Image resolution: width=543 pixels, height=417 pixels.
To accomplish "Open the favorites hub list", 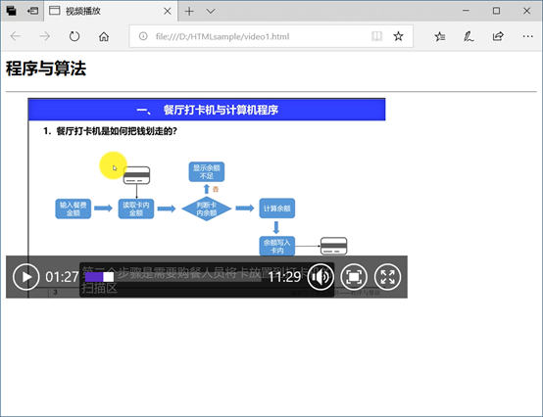I will click(x=440, y=36).
